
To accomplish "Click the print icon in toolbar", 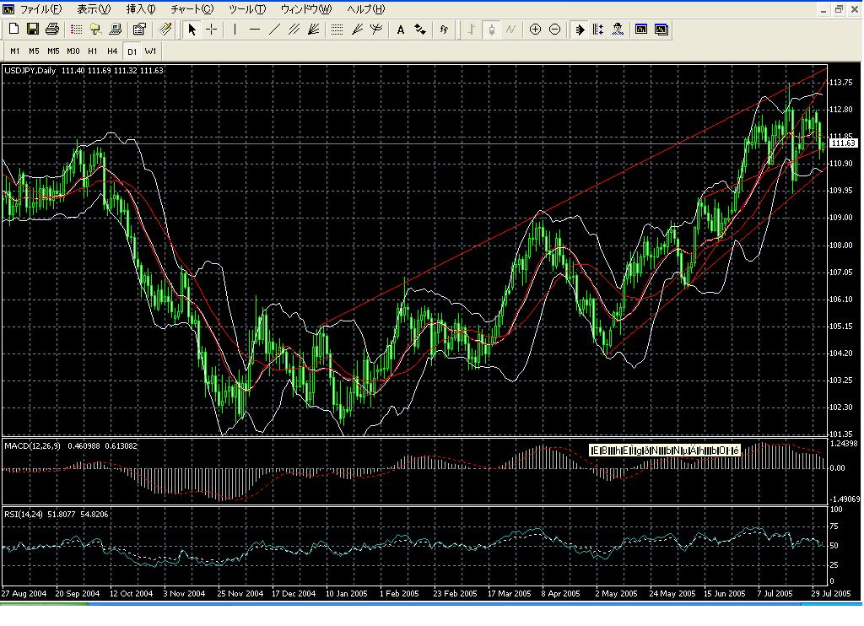I will tap(52, 30).
